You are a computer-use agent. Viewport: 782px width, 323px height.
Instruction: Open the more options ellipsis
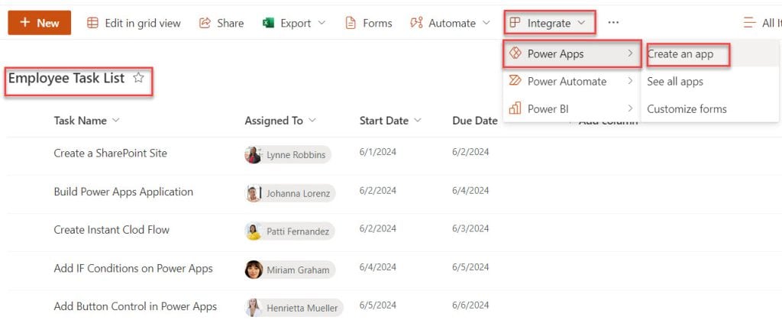[x=613, y=23]
